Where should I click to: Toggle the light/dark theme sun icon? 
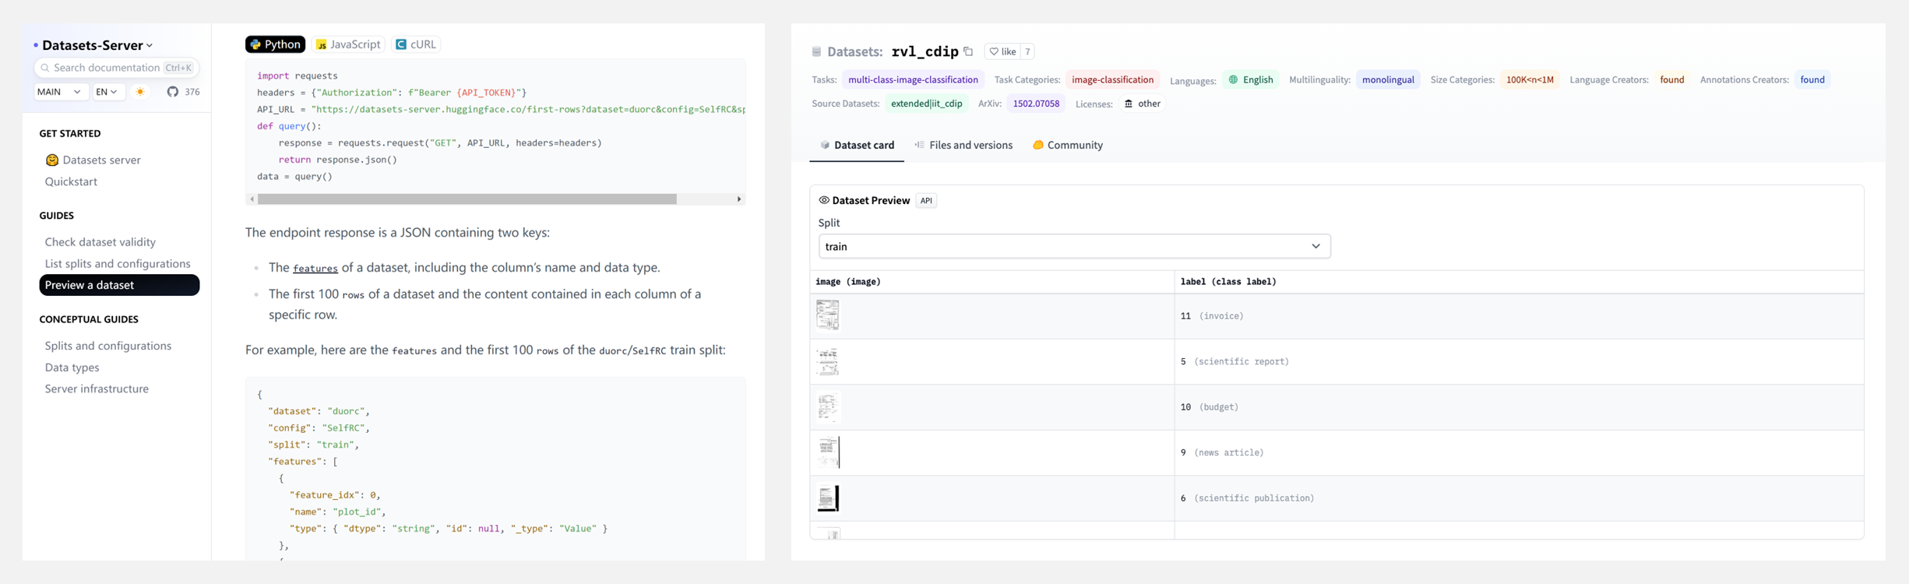point(140,92)
